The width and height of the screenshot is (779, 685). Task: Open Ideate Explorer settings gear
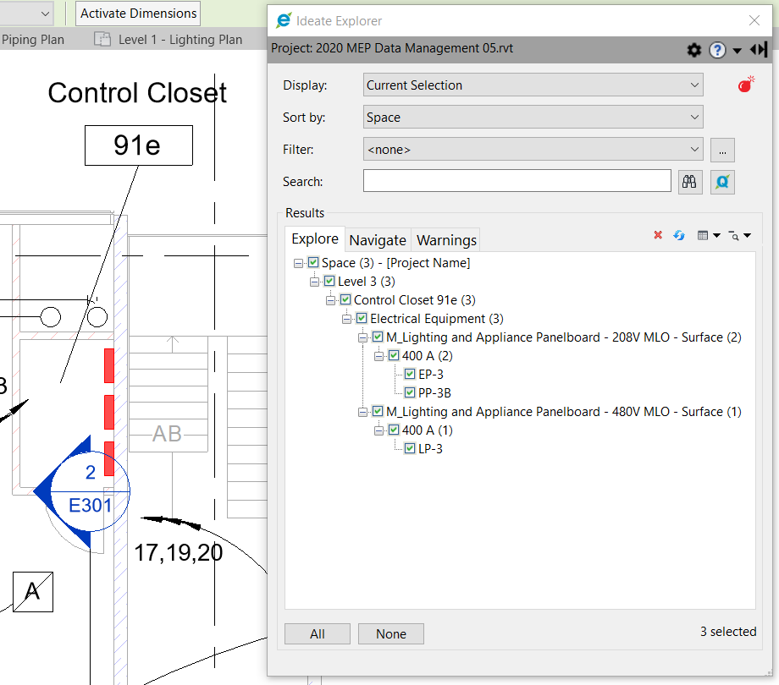point(694,50)
